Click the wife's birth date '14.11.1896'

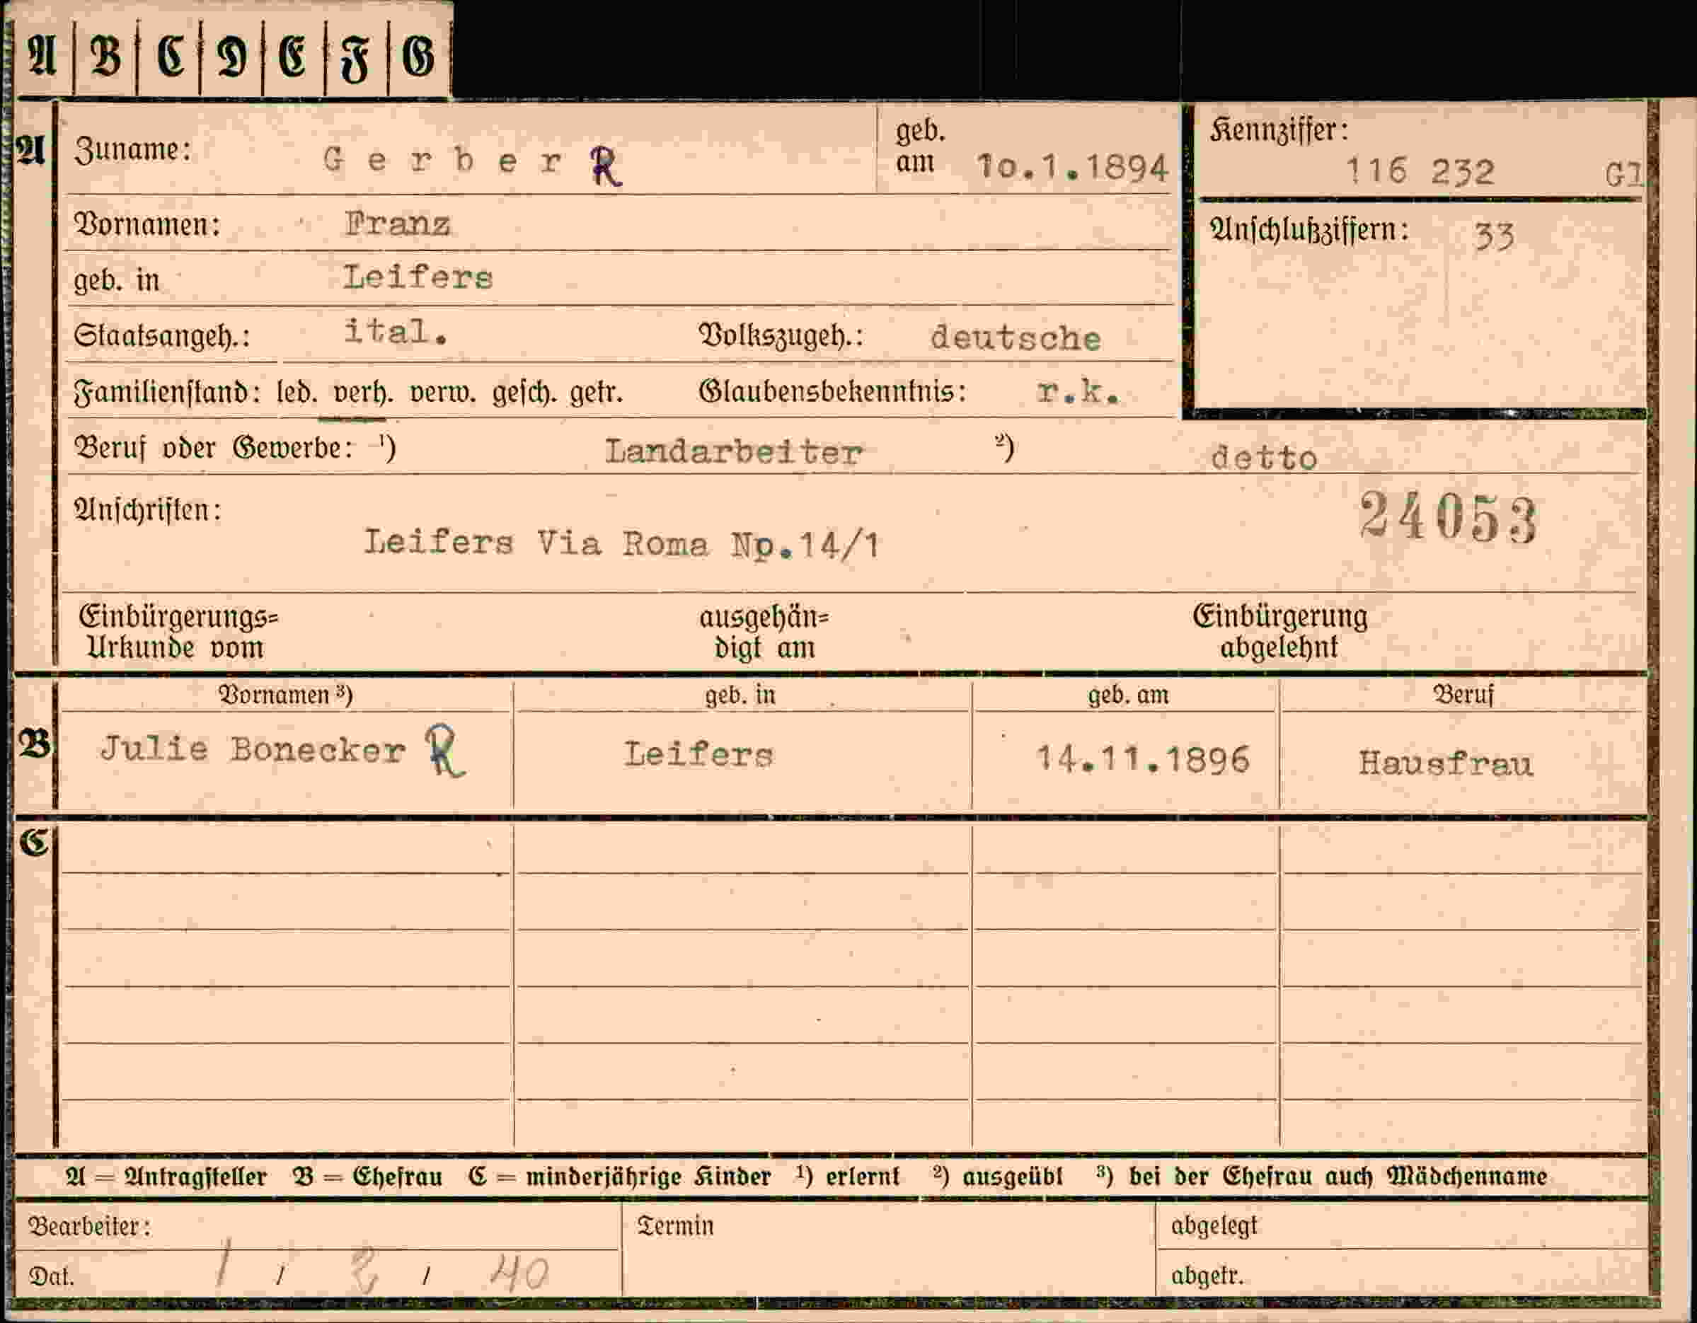point(1143,759)
